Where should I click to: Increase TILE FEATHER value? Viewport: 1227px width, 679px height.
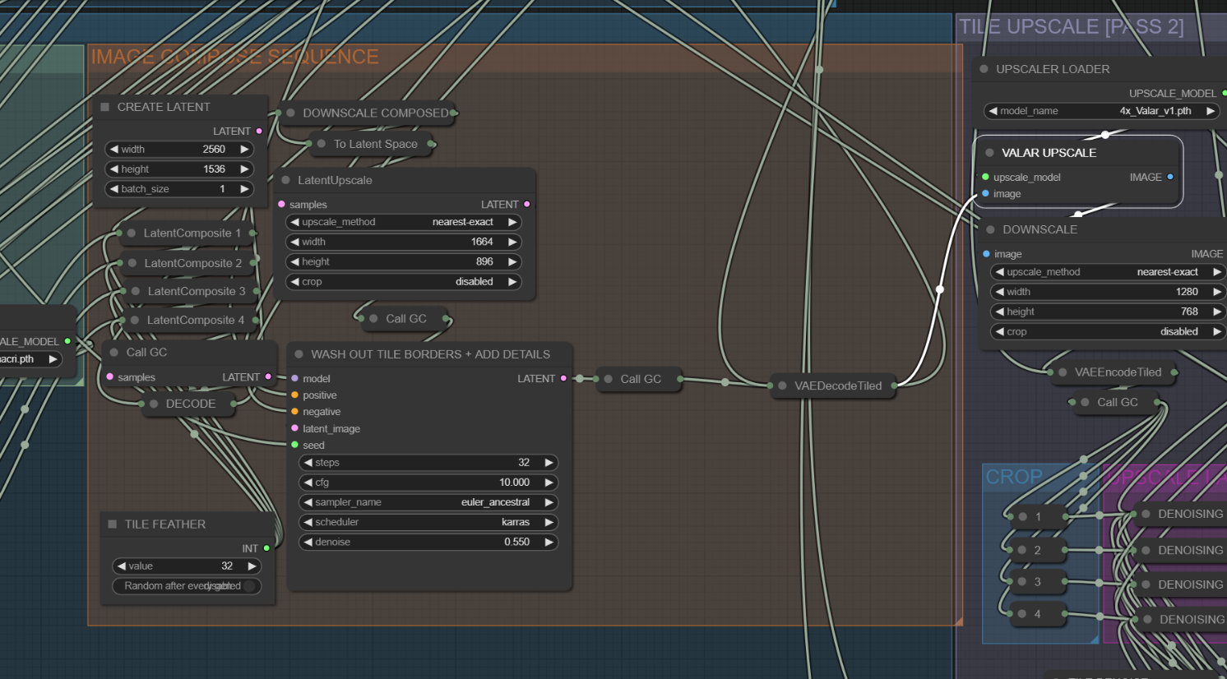pos(252,566)
